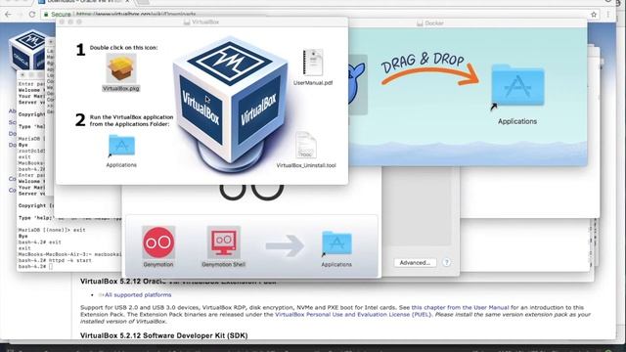Image resolution: width=626 pixels, height=352 pixels.
Task: Open VirtualBox Personal Use and Evaluation License link
Action: click(353, 315)
